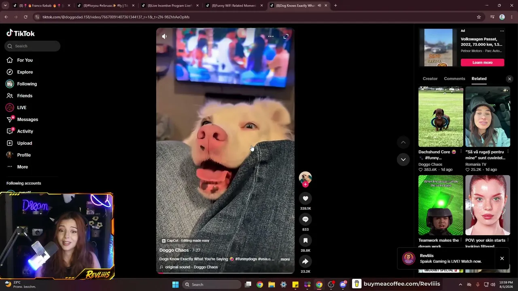Open options for the Romania TV video
Viewport: 518px width, 291px height.
click(508, 152)
